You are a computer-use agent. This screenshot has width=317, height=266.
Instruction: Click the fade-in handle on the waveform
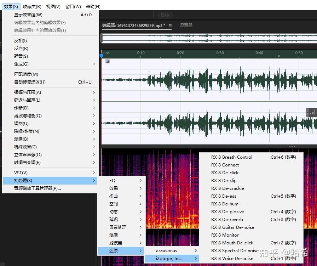[x=107, y=61]
